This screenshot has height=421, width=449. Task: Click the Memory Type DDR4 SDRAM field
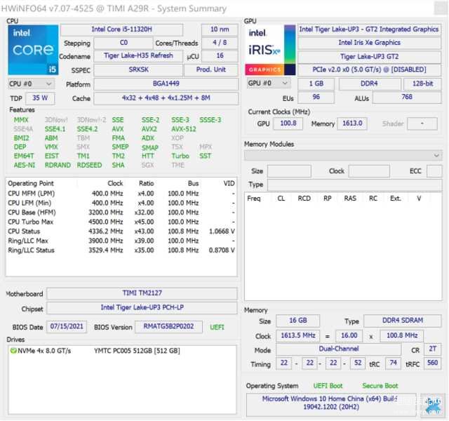(402, 321)
